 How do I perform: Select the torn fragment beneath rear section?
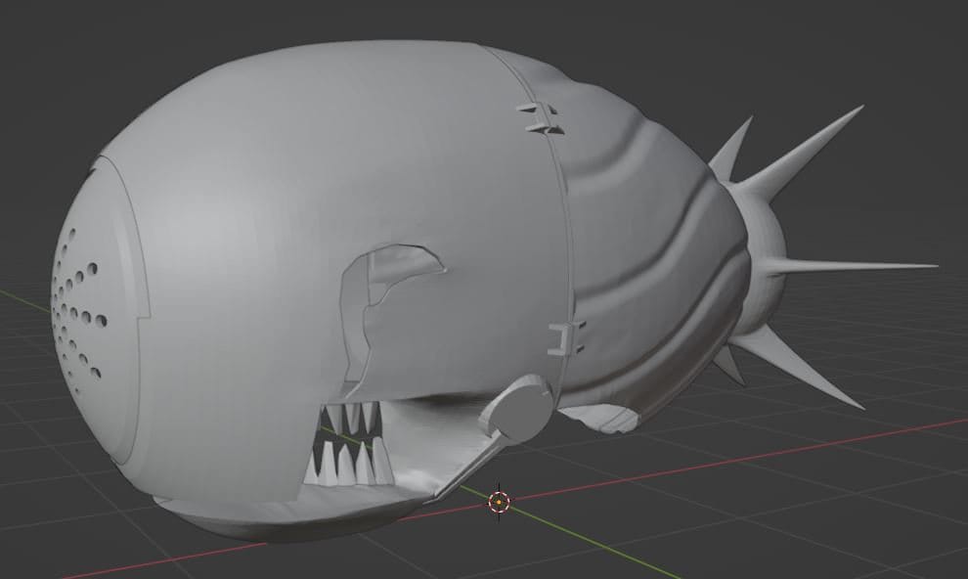(602, 418)
